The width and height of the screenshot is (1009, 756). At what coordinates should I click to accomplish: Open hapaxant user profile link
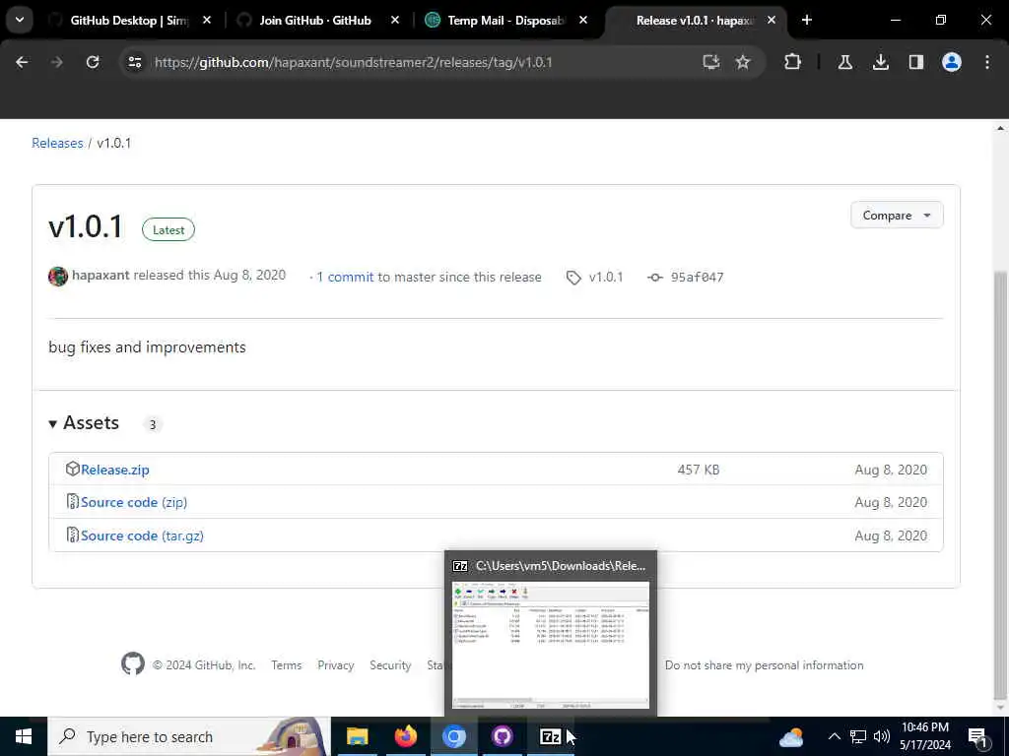[101, 276]
